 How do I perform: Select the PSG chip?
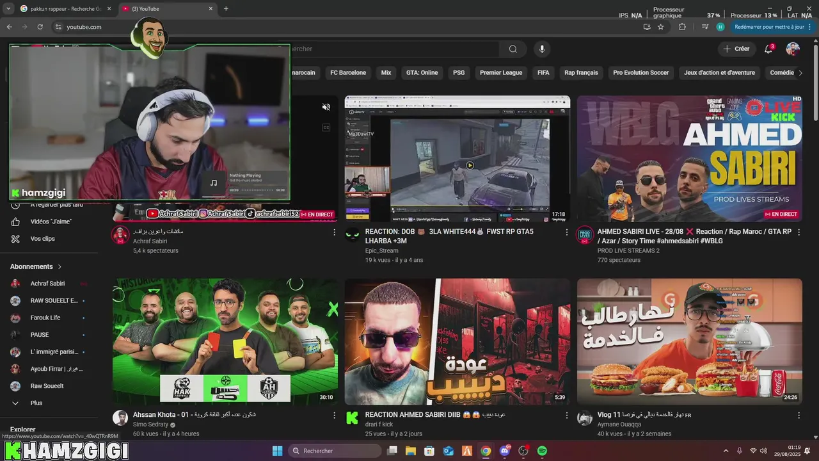459,73
